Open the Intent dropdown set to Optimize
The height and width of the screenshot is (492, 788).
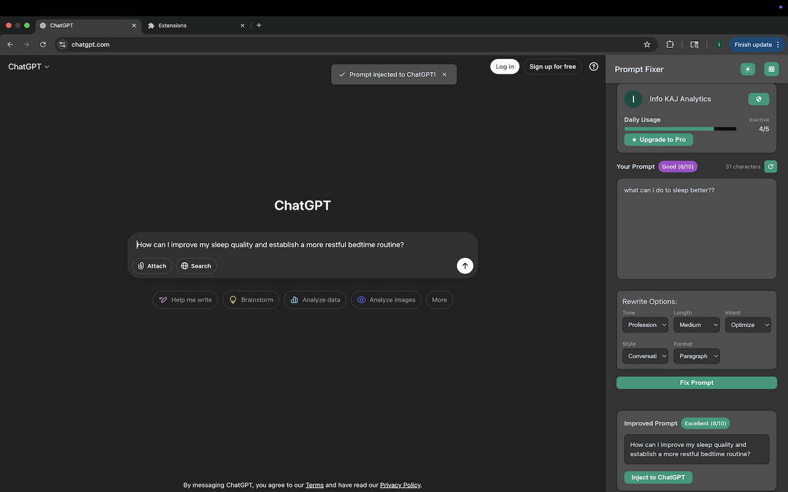tap(747, 325)
